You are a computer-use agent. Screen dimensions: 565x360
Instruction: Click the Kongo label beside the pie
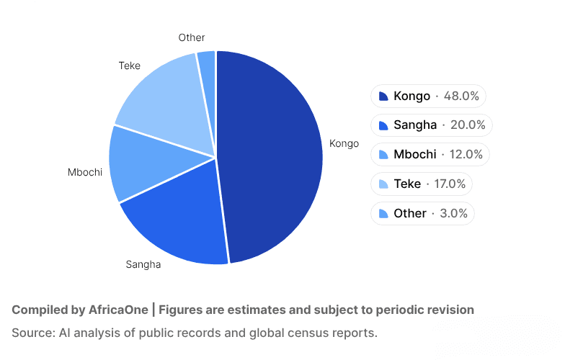point(344,143)
